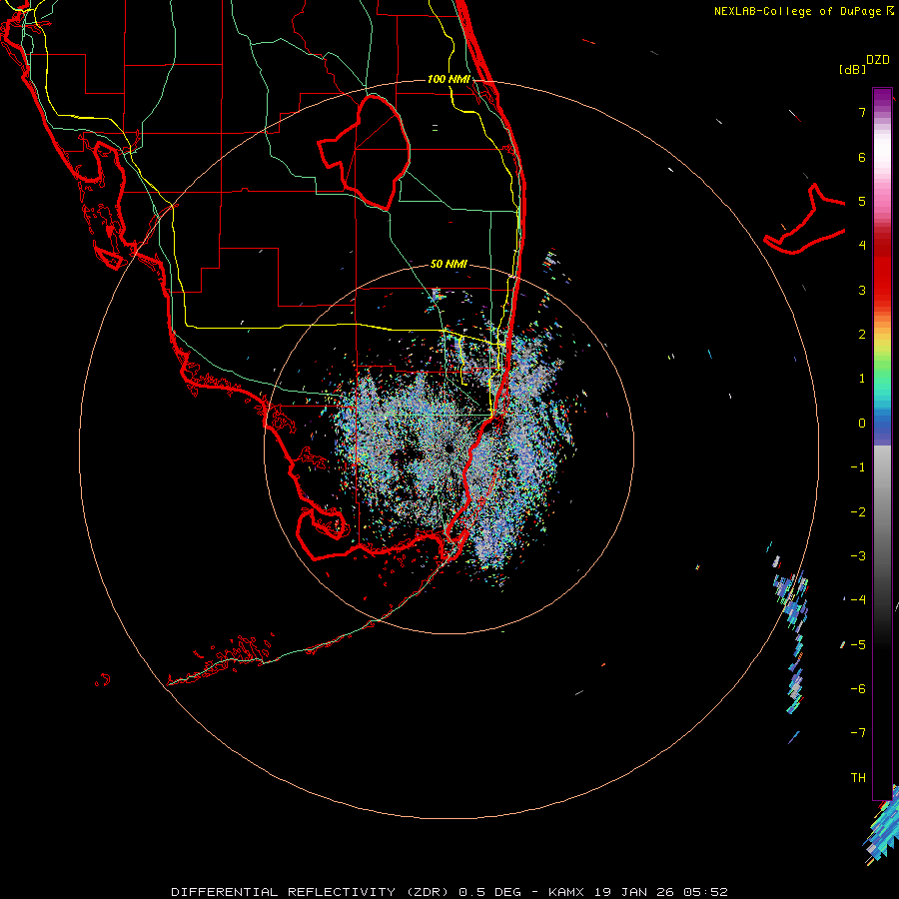This screenshot has height=899, width=899.
Task: Click the 50 NMI range ring label
Action: click(449, 264)
